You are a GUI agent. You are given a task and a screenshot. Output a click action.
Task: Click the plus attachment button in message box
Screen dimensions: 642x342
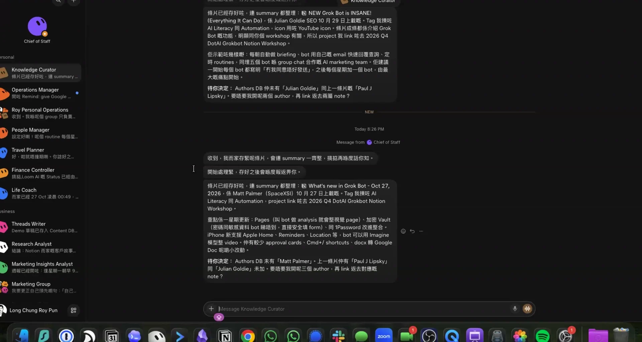click(x=211, y=309)
